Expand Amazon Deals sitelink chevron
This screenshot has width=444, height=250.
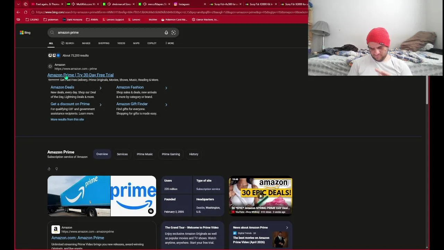coord(101,88)
